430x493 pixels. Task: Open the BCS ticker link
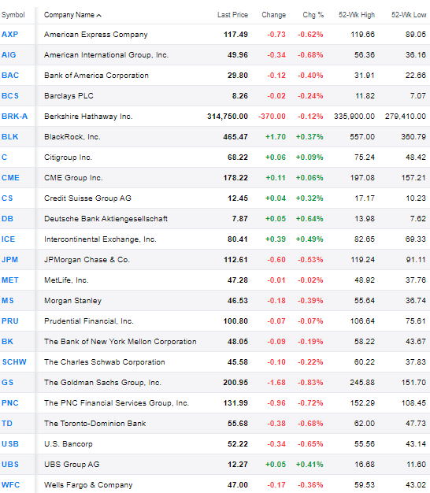[10, 95]
